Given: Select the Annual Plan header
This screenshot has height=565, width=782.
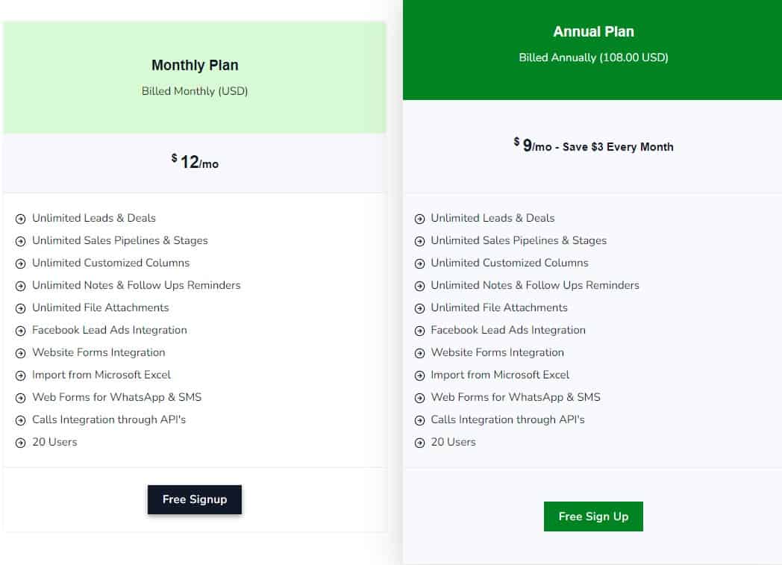Looking at the screenshot, I should pos(593,31).
